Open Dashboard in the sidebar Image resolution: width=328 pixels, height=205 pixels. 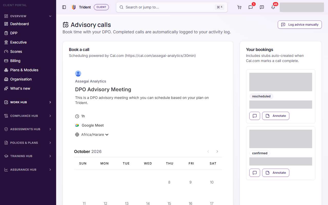[28, 24]
